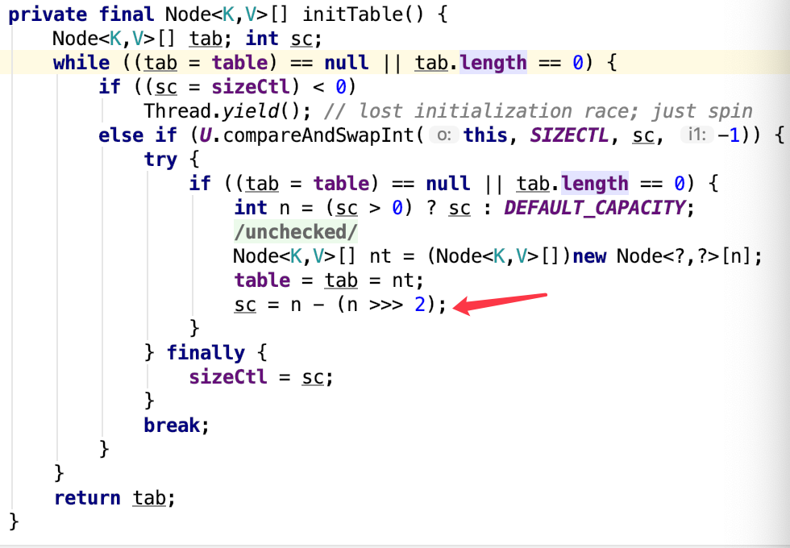
Task: Click the 'try' keyword
Action: click(160, 160)
